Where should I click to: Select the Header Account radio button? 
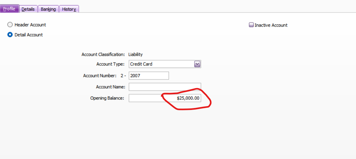click(x=10, y=25)
